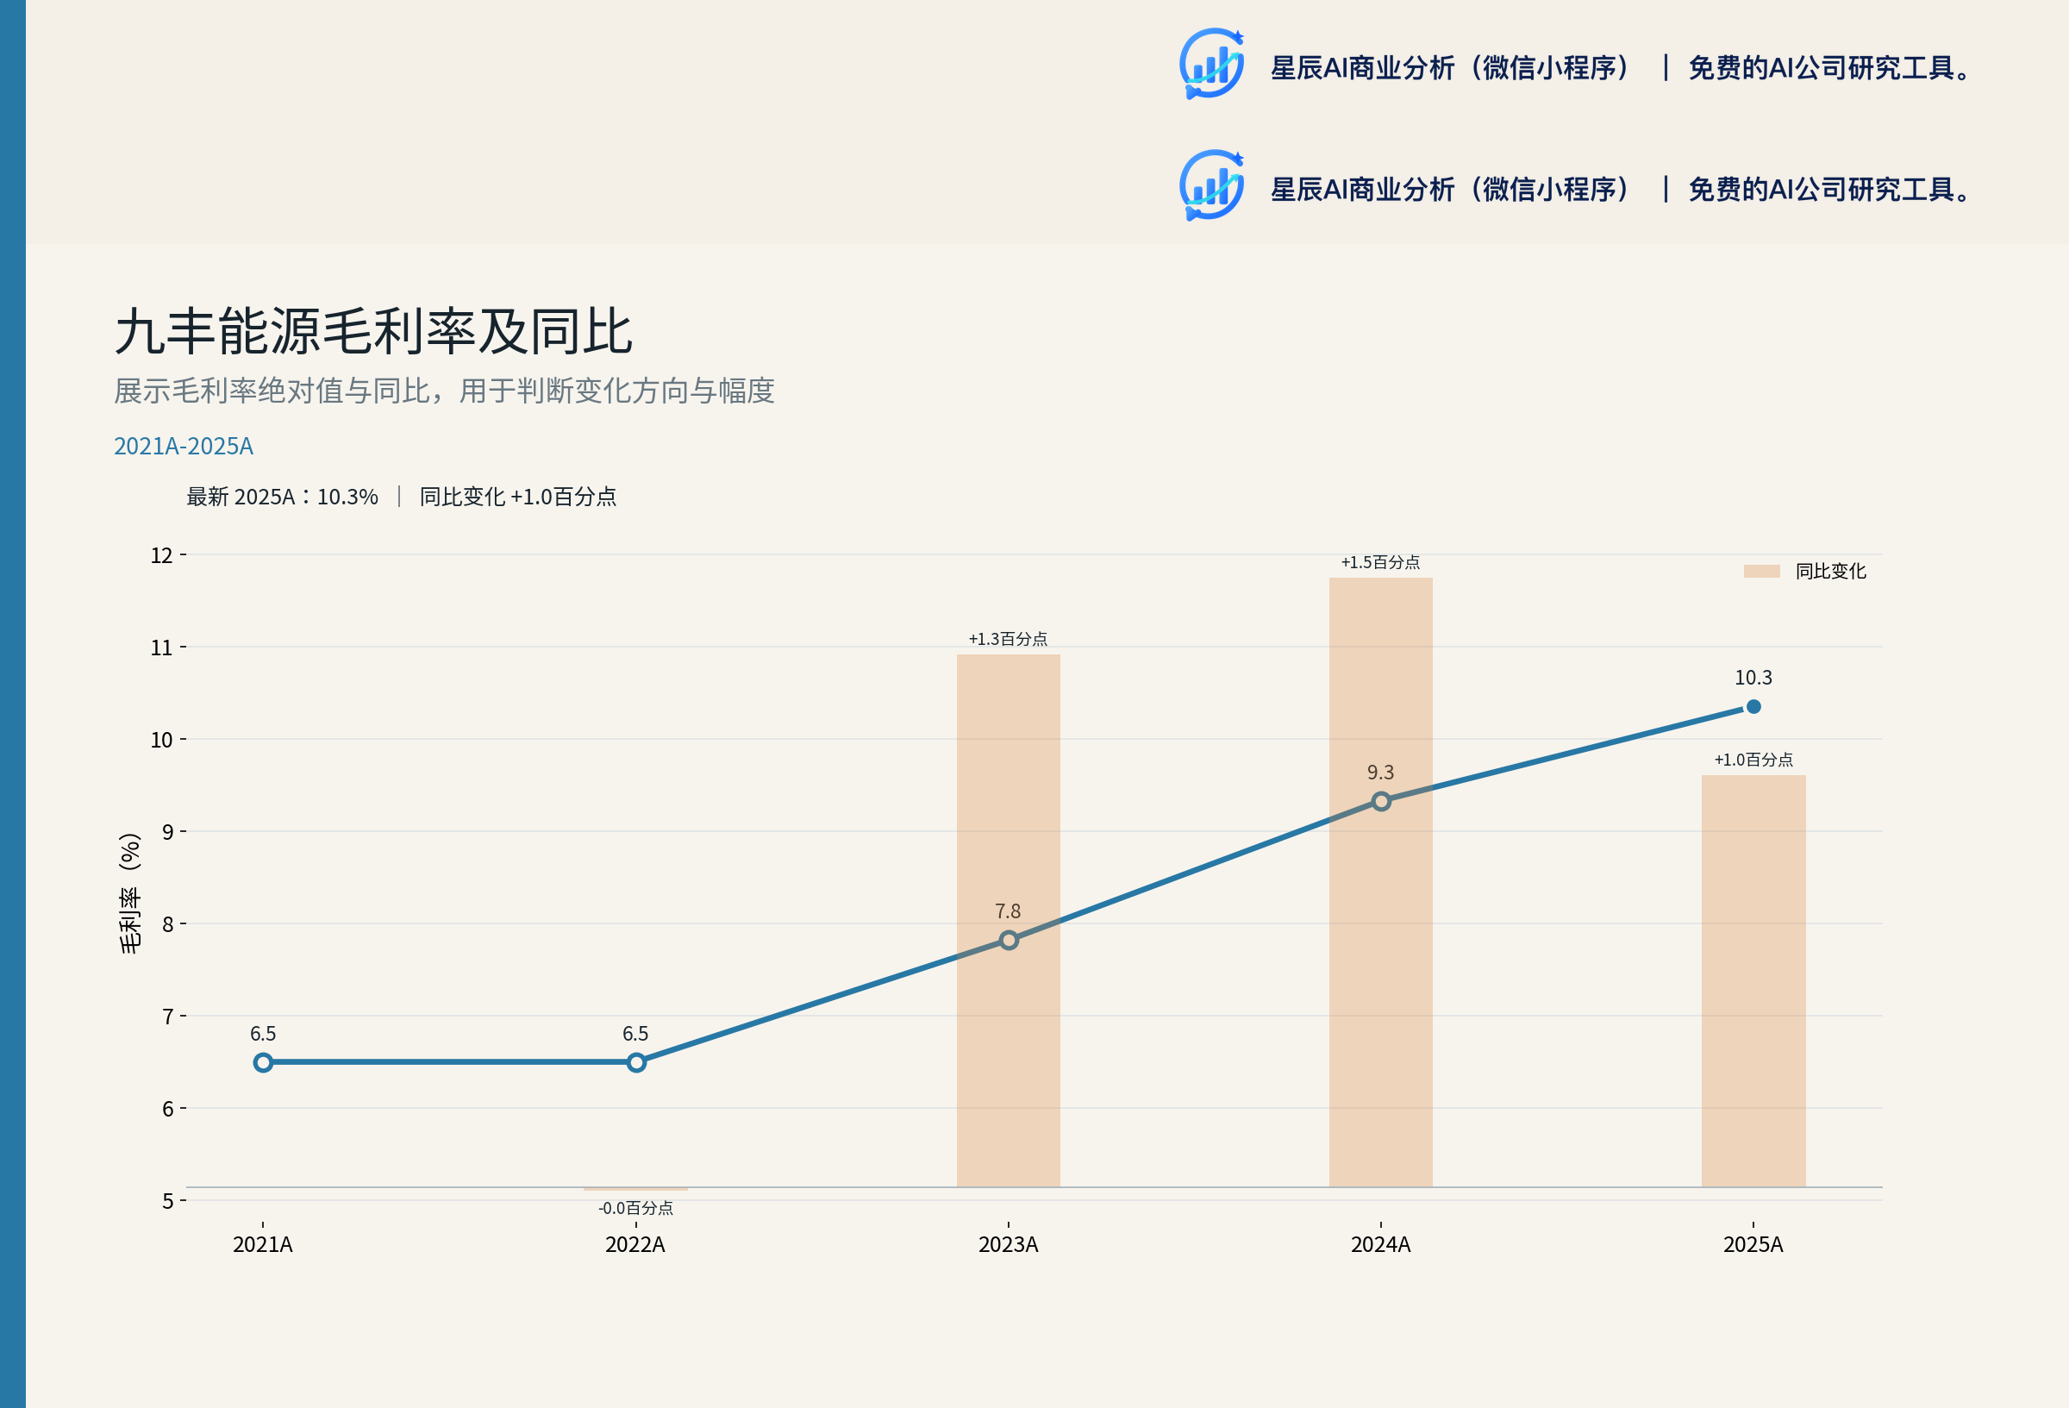Click the 2021A data point marker
Viewport: 2069px width, 1408px height.
click(263, 1061)
